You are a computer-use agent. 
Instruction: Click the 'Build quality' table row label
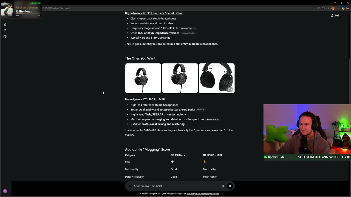click(x=132, y=169)
